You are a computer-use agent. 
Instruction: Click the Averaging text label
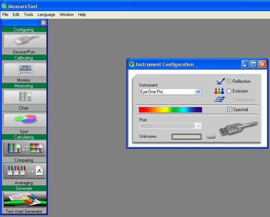tap(24, 183)
